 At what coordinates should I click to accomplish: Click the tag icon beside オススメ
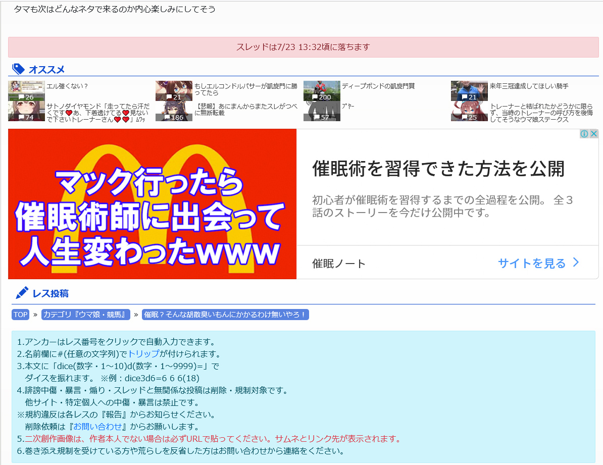[x=18, y=69]
